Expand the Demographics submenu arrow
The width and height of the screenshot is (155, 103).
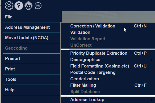pyautogui.click(x=152, y=60)
